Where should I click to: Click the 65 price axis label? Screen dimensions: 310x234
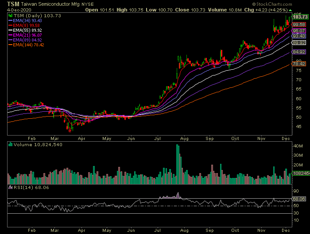pyautogui.click(x=298, y=89)
